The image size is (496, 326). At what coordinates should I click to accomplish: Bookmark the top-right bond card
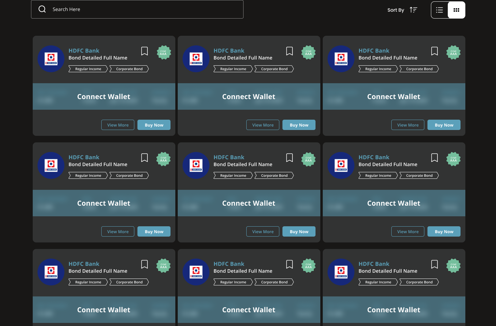[435, 51]
